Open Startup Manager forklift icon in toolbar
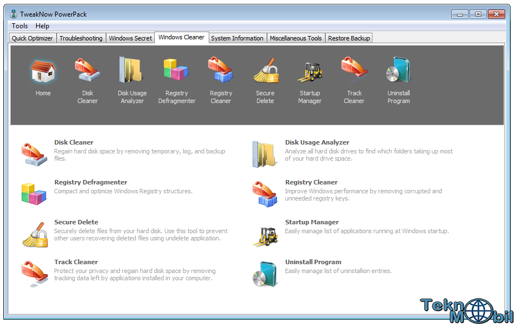Image resolution: width=514 pixels, height=324 pixels. [310, 71]
